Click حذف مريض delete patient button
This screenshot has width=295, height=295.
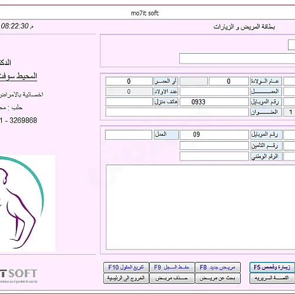point(172,278)
